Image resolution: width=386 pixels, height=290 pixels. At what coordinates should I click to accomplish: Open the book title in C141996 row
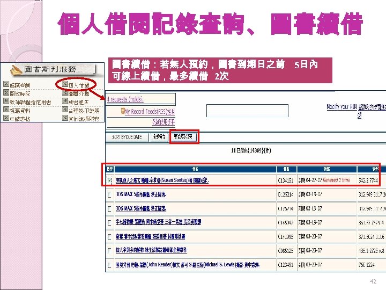click(151, 236)
